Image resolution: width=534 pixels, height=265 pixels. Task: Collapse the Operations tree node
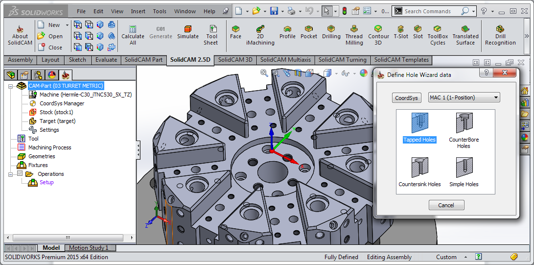click(10, 174)
